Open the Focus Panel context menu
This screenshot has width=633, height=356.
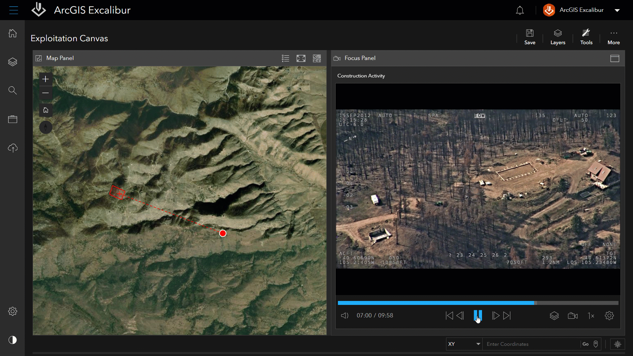614,58
